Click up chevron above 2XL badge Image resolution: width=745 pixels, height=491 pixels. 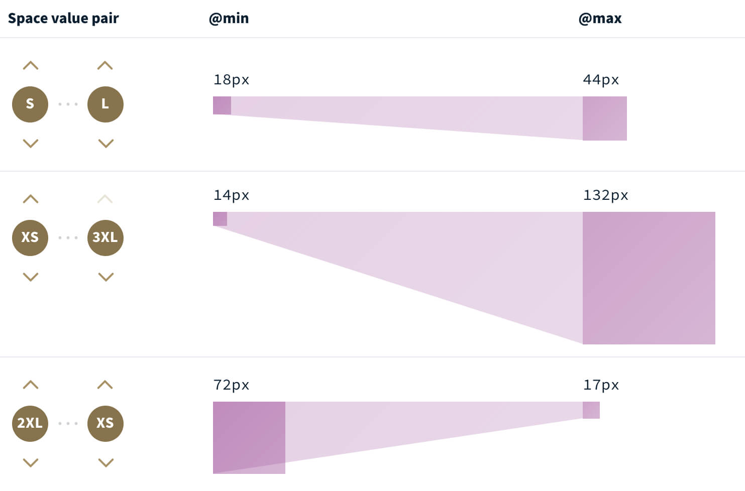tap(31, 385)
